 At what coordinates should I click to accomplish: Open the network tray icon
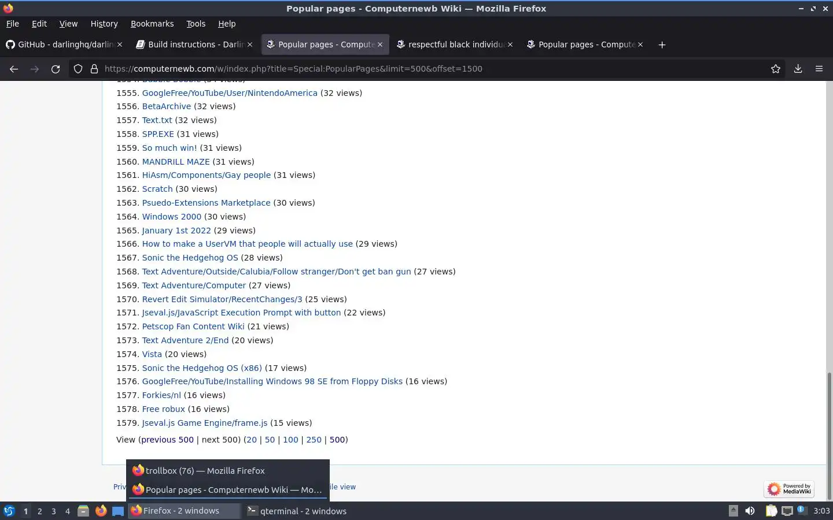[x=787, y=511]
